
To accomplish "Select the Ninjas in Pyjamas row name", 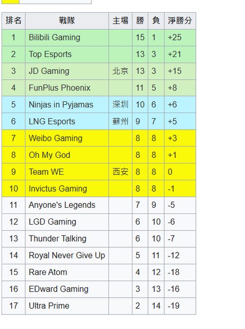I will (x=61, y=105).
